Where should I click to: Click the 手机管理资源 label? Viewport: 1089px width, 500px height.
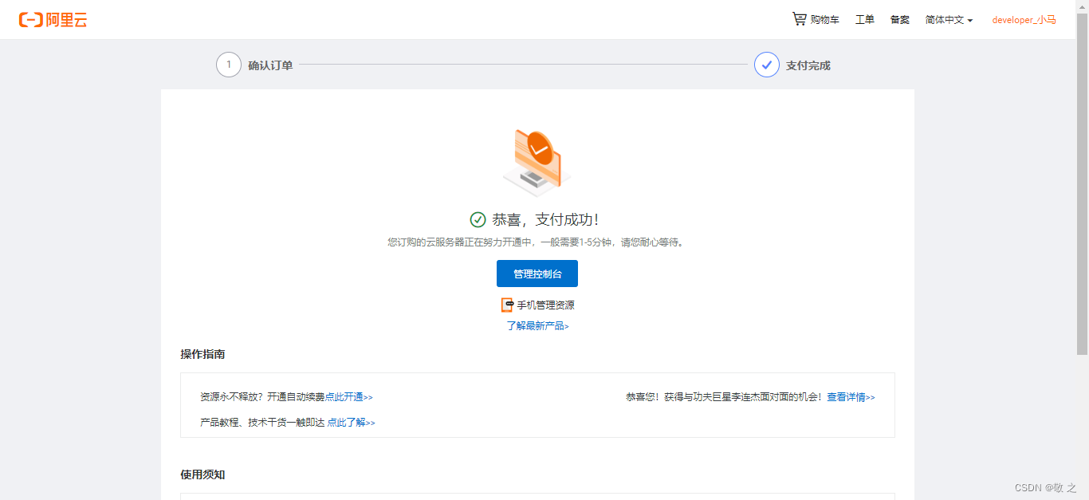pyautogui.click(x=546, y=304)
